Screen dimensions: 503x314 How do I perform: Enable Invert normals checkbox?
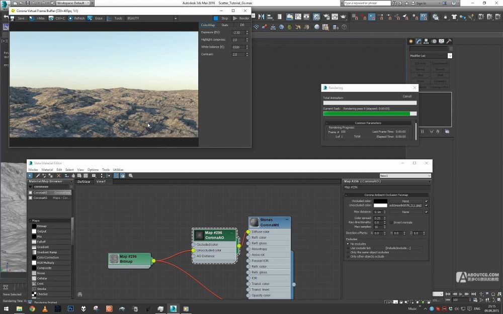tap(391, 223)
